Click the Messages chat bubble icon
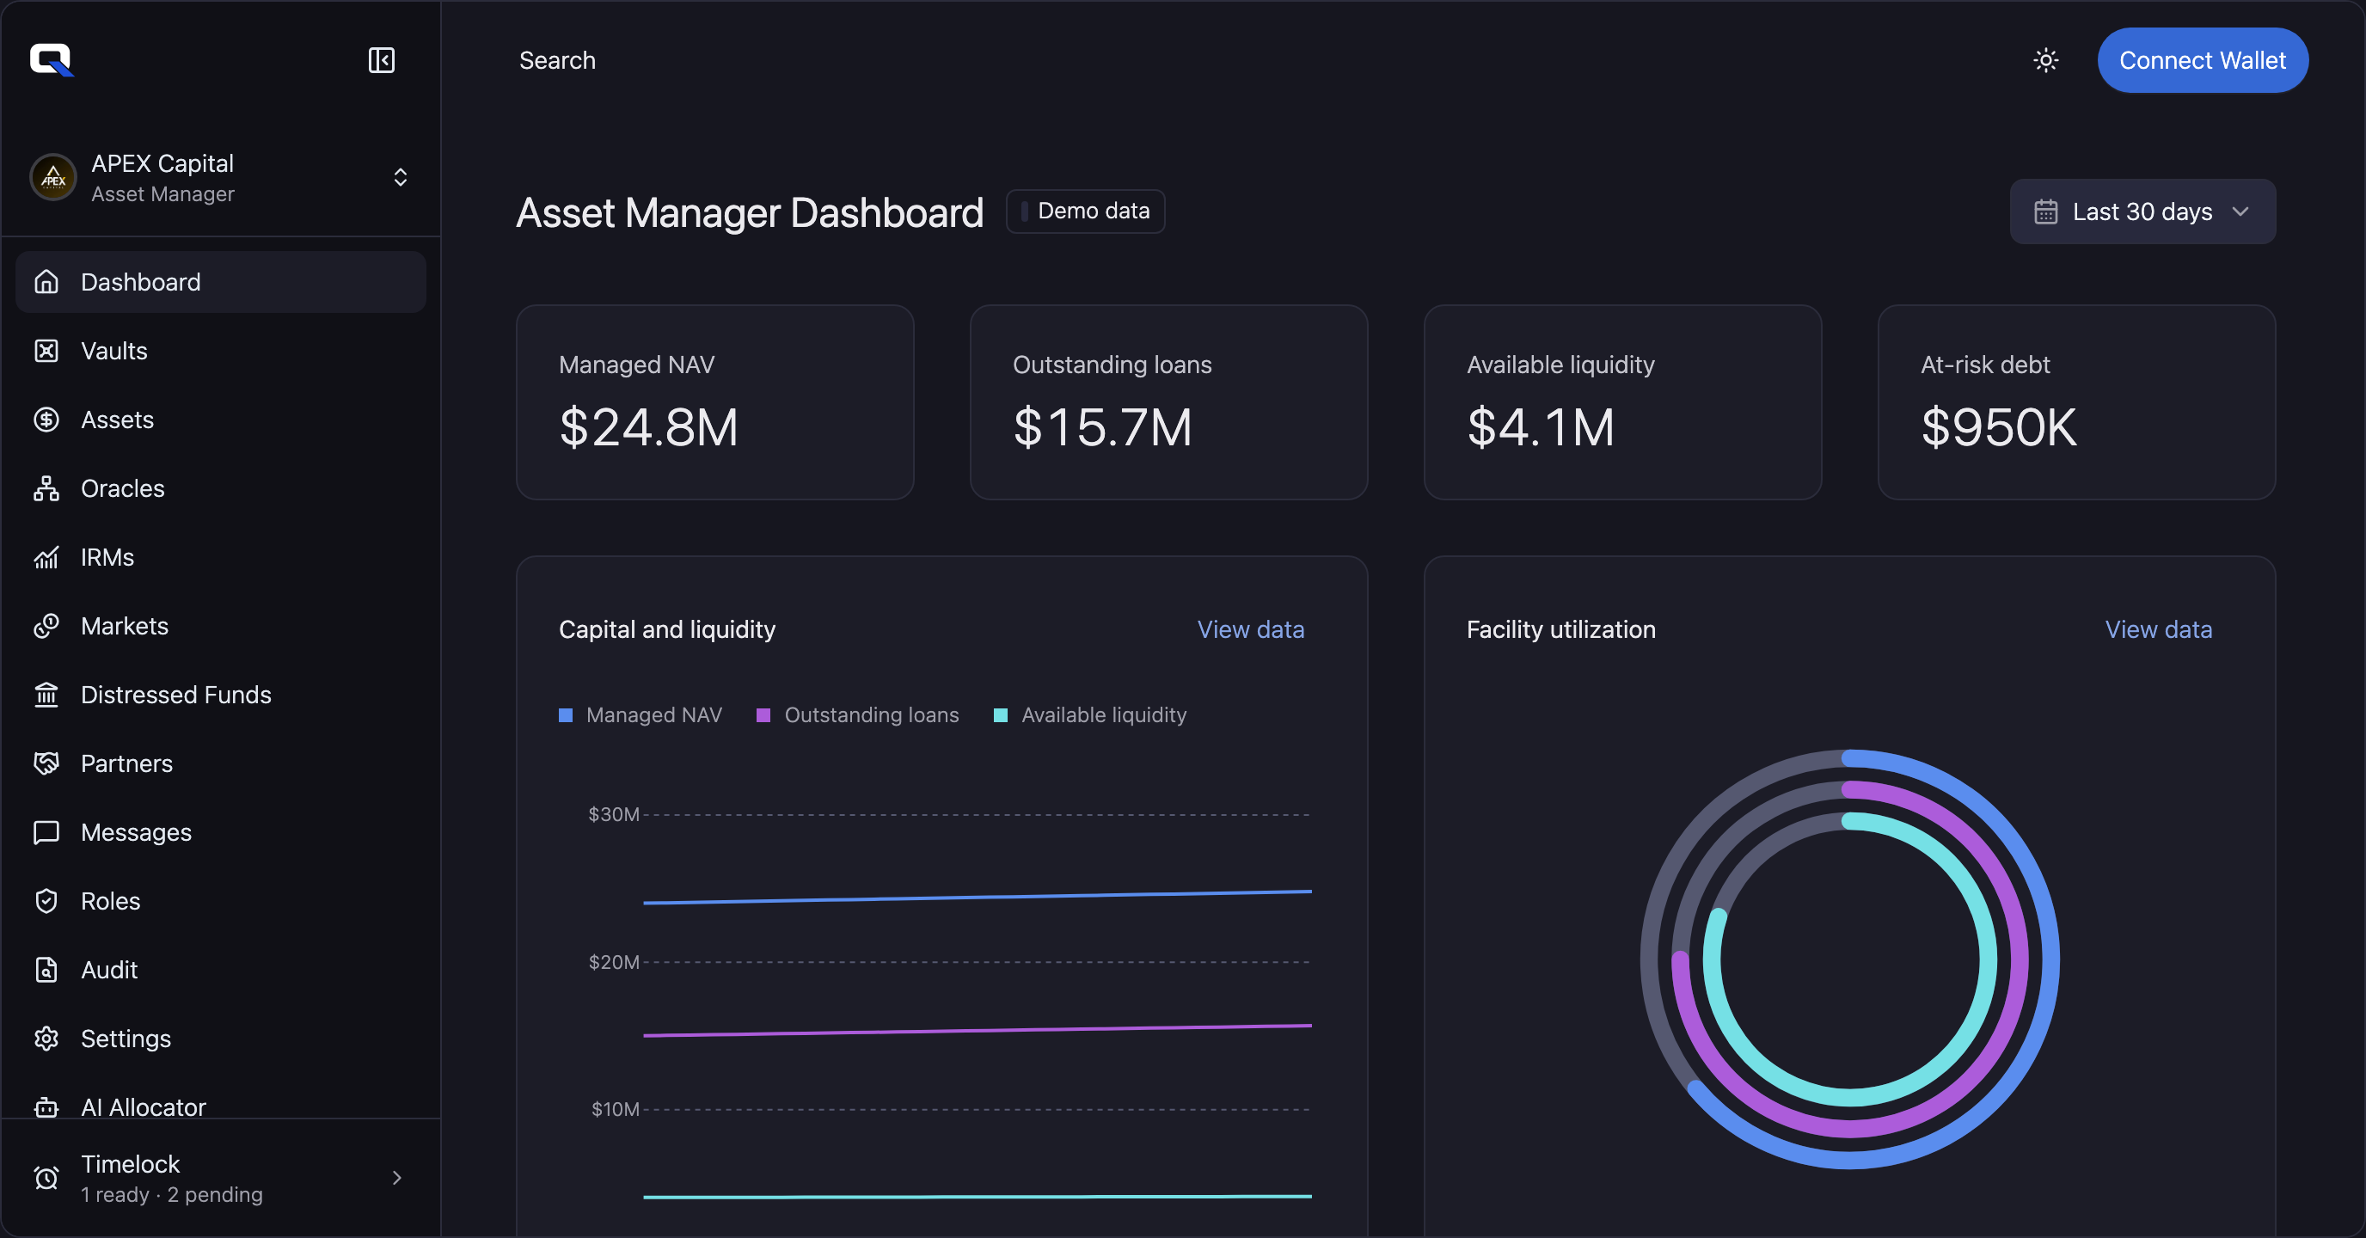The image size is (2366, 1238). point(46,833)
